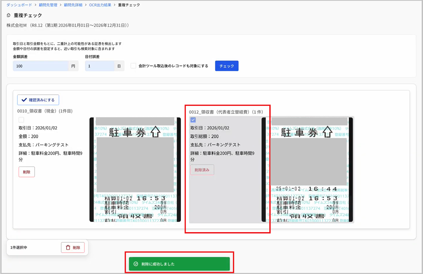Delete the 0010_領収書（現金） record with 削除

coord(27,172)
